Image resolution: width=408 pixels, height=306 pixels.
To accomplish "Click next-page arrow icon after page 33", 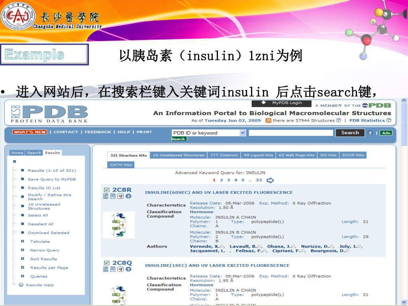I will coord(271,180).
